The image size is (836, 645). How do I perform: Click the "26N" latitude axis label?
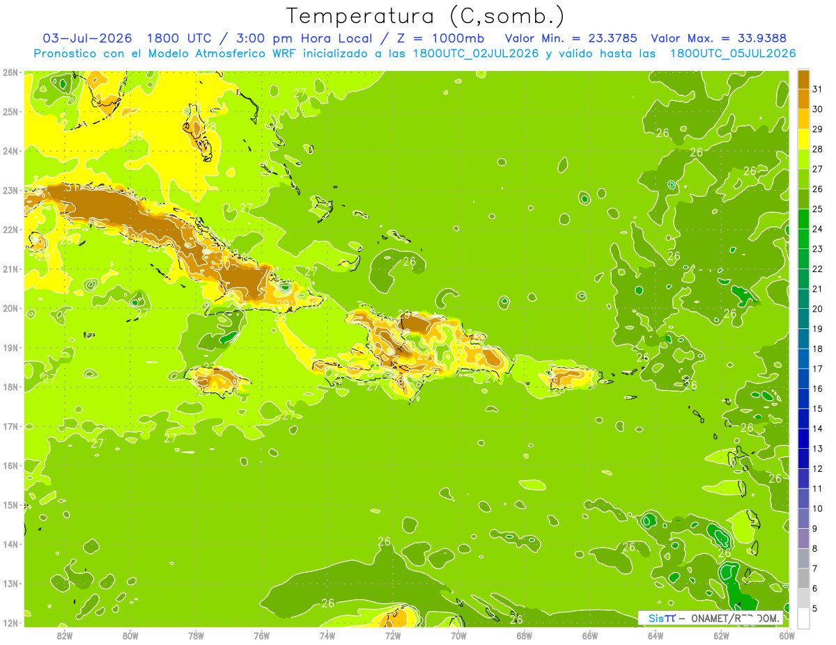(x=10, y=72)
